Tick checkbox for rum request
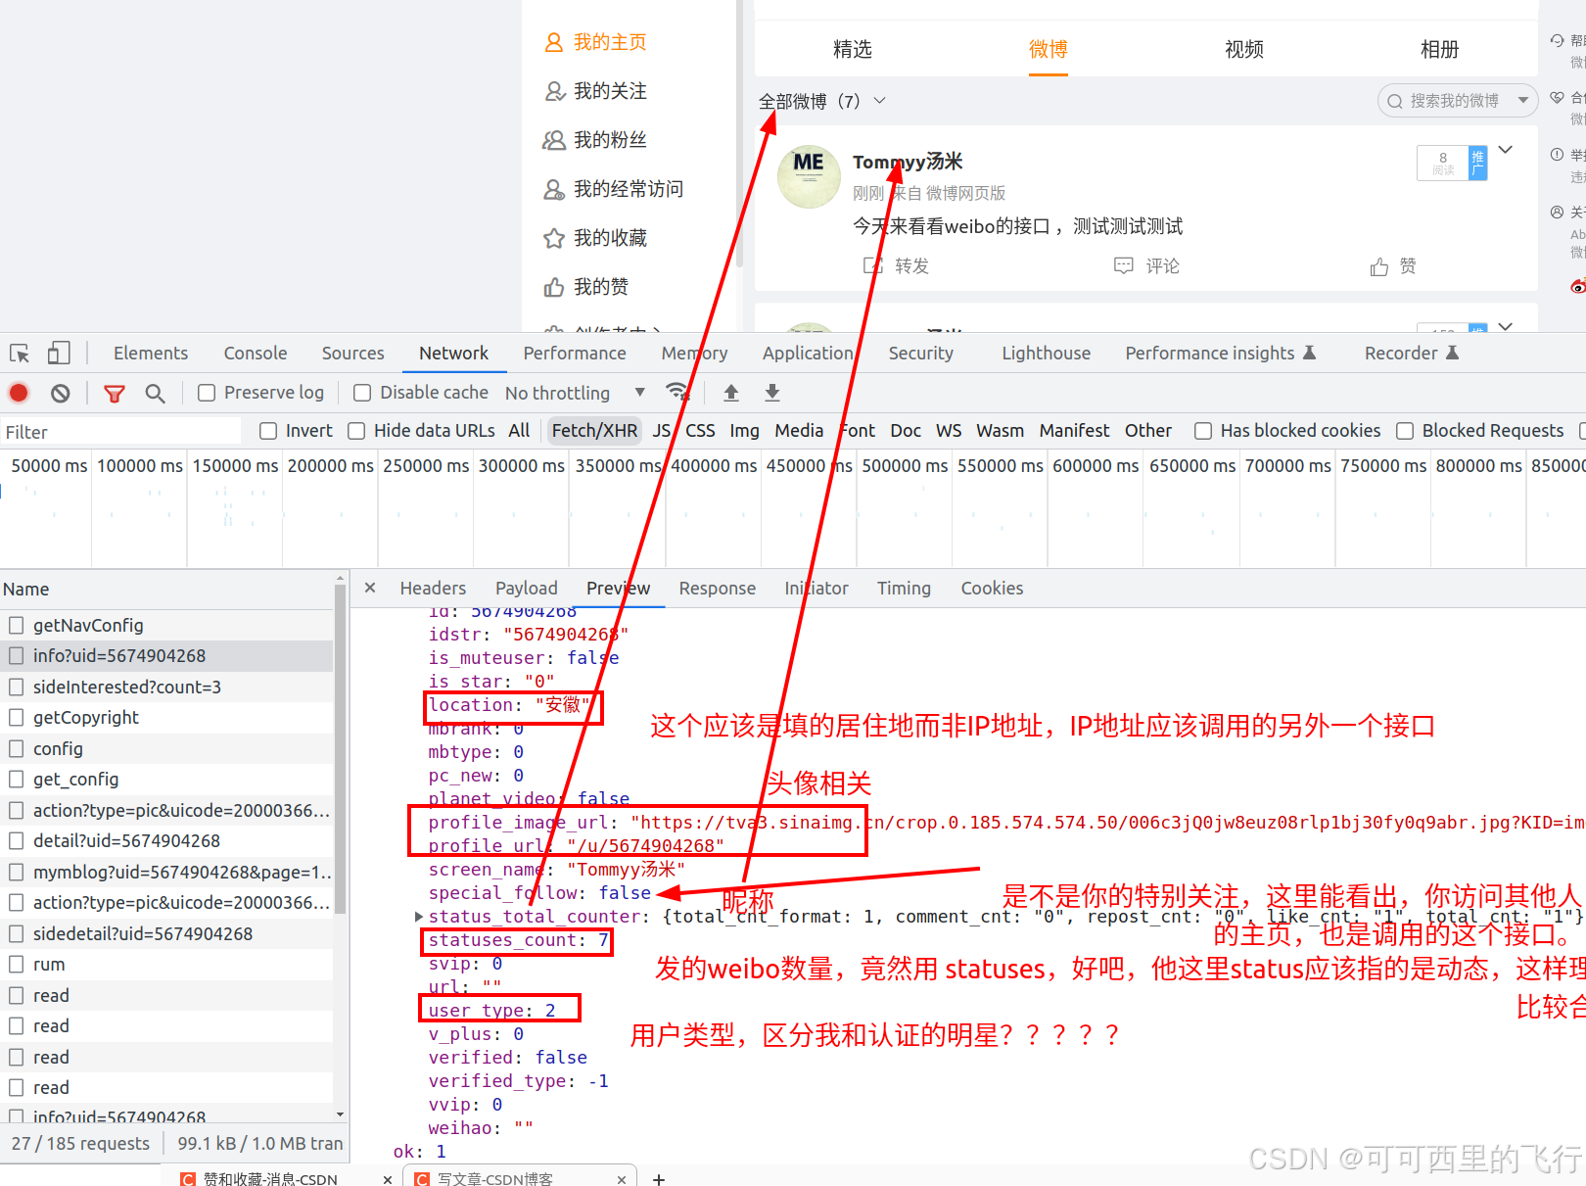The height and width of the screenshot is (1186, 1586). [x=17, y=964]
